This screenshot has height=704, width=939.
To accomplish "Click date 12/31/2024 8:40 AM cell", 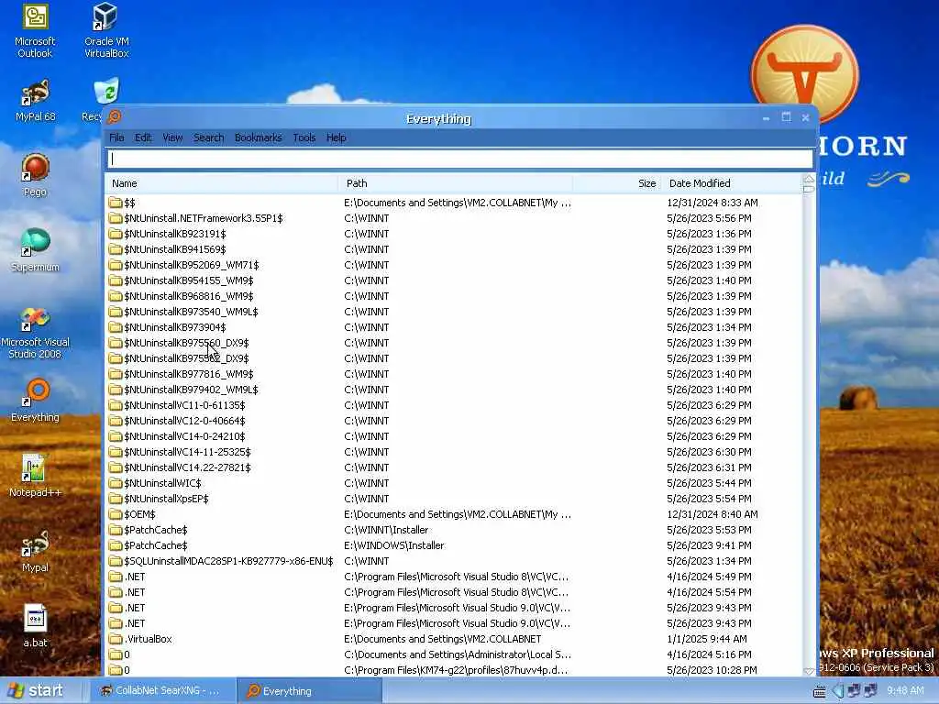I will click(712, 514).
